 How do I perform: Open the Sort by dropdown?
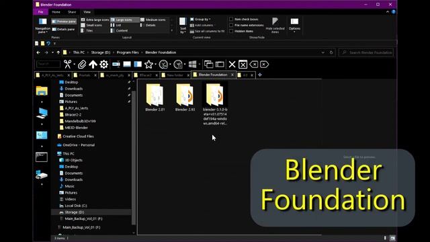point(183,26)
